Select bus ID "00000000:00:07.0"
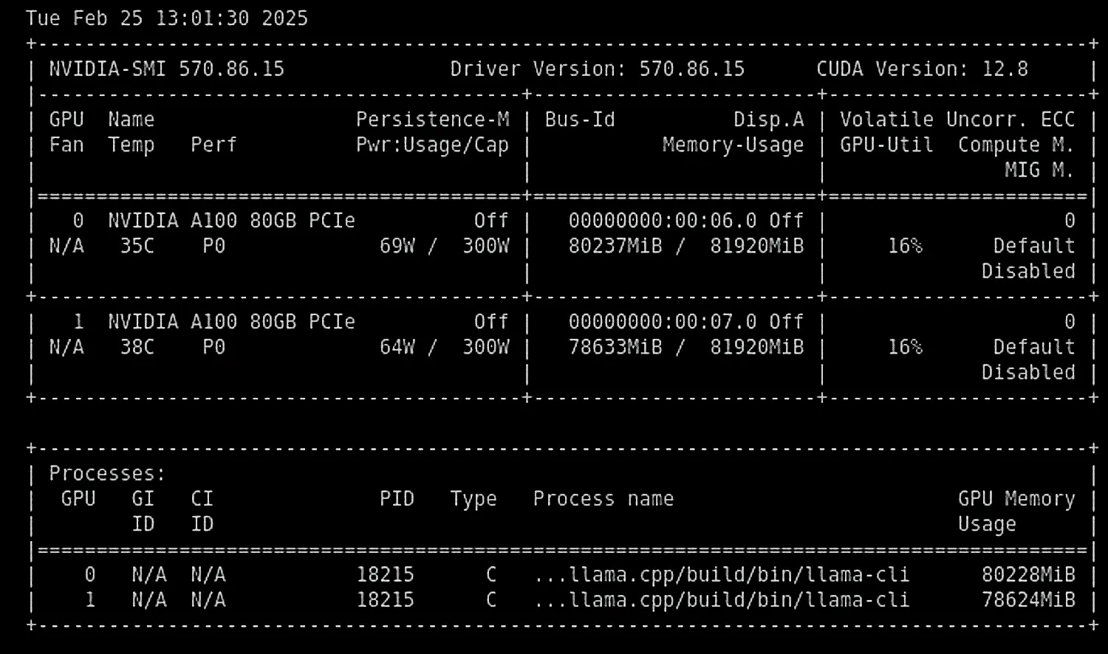Screen dimensions: 1108x654 (x=663, y=322)
